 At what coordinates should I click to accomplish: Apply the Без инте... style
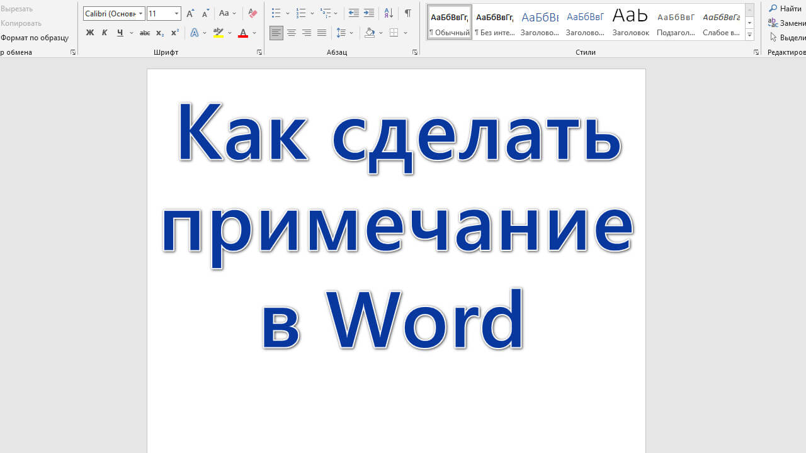(494, 22)
